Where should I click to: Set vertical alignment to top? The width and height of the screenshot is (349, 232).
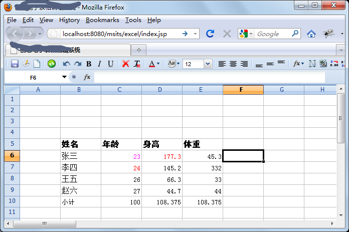(281, 62)
